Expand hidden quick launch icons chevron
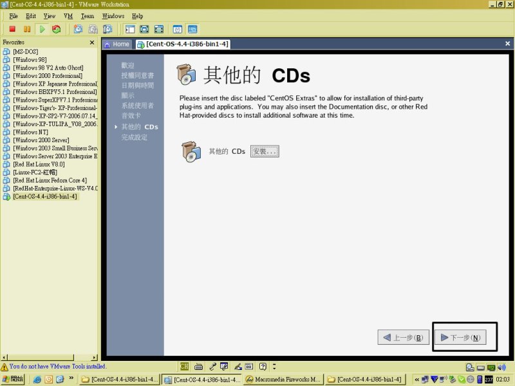The width and height of the screenshot is (515, 386). pyautogui.click(x=71, y=378)
